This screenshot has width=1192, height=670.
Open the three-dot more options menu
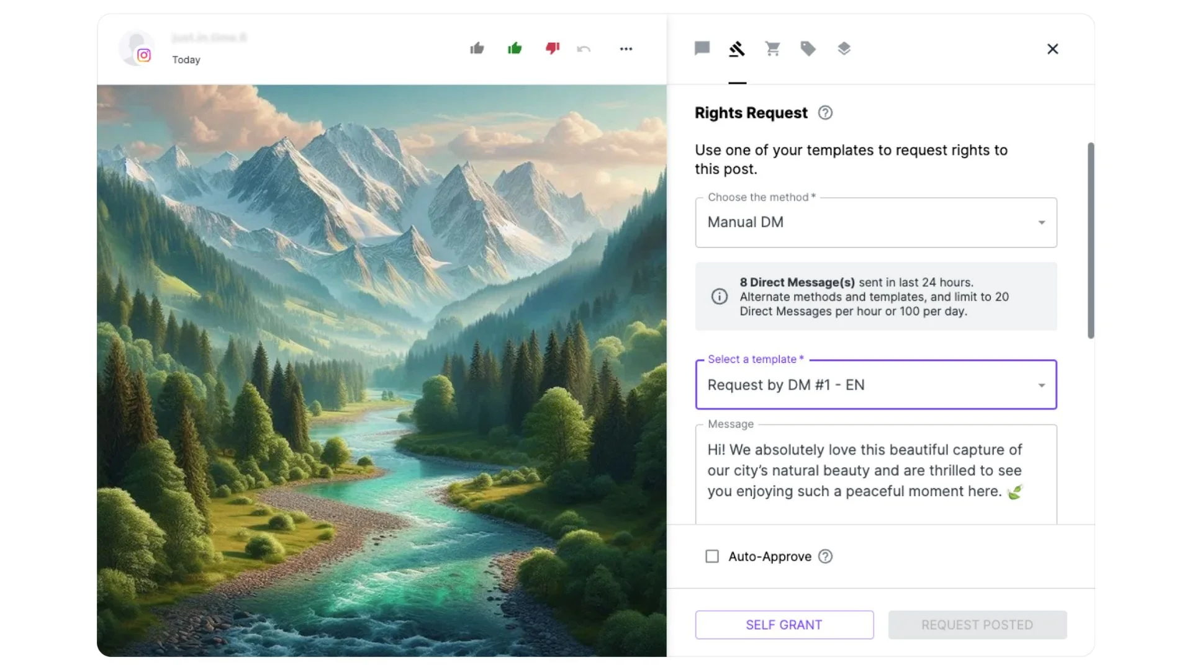626,49
